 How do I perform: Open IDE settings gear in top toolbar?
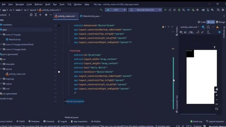pyautogui.click(x=223, y=10)
